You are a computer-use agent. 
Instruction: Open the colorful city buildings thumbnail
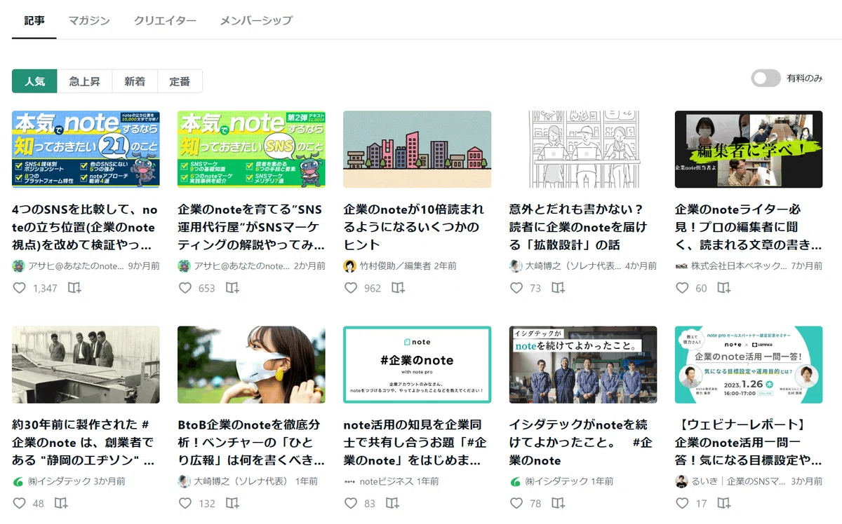(x=417, y=149)
